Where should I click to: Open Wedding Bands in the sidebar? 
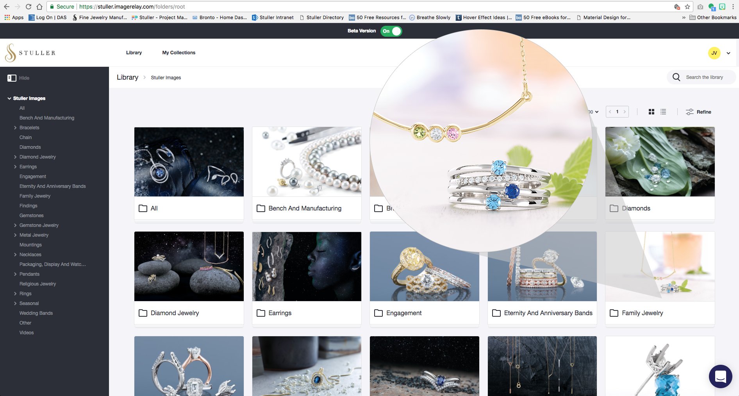pyautogui.click(x=36, y=313)
